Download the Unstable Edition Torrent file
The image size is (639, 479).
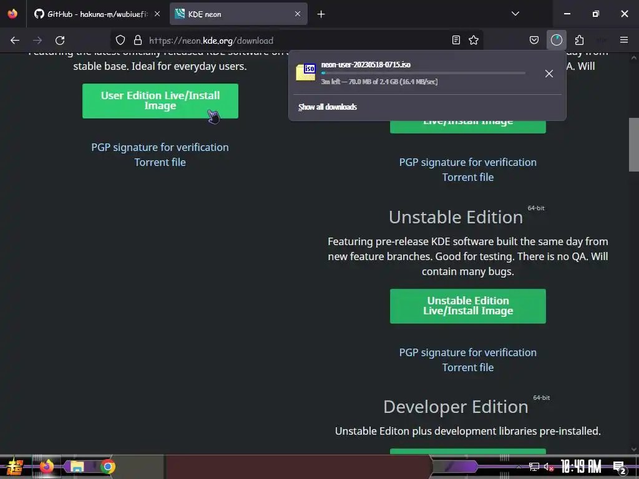(x=468, y=367)
